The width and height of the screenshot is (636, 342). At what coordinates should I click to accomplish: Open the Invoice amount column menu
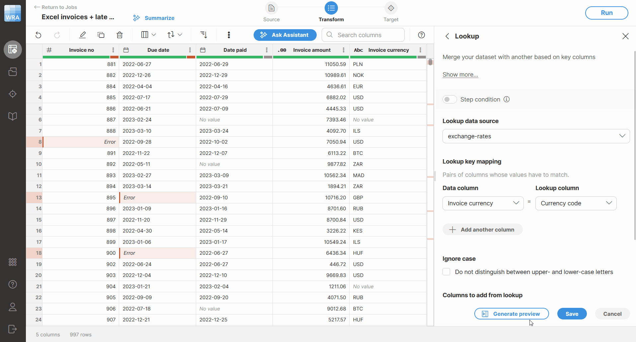344,50
